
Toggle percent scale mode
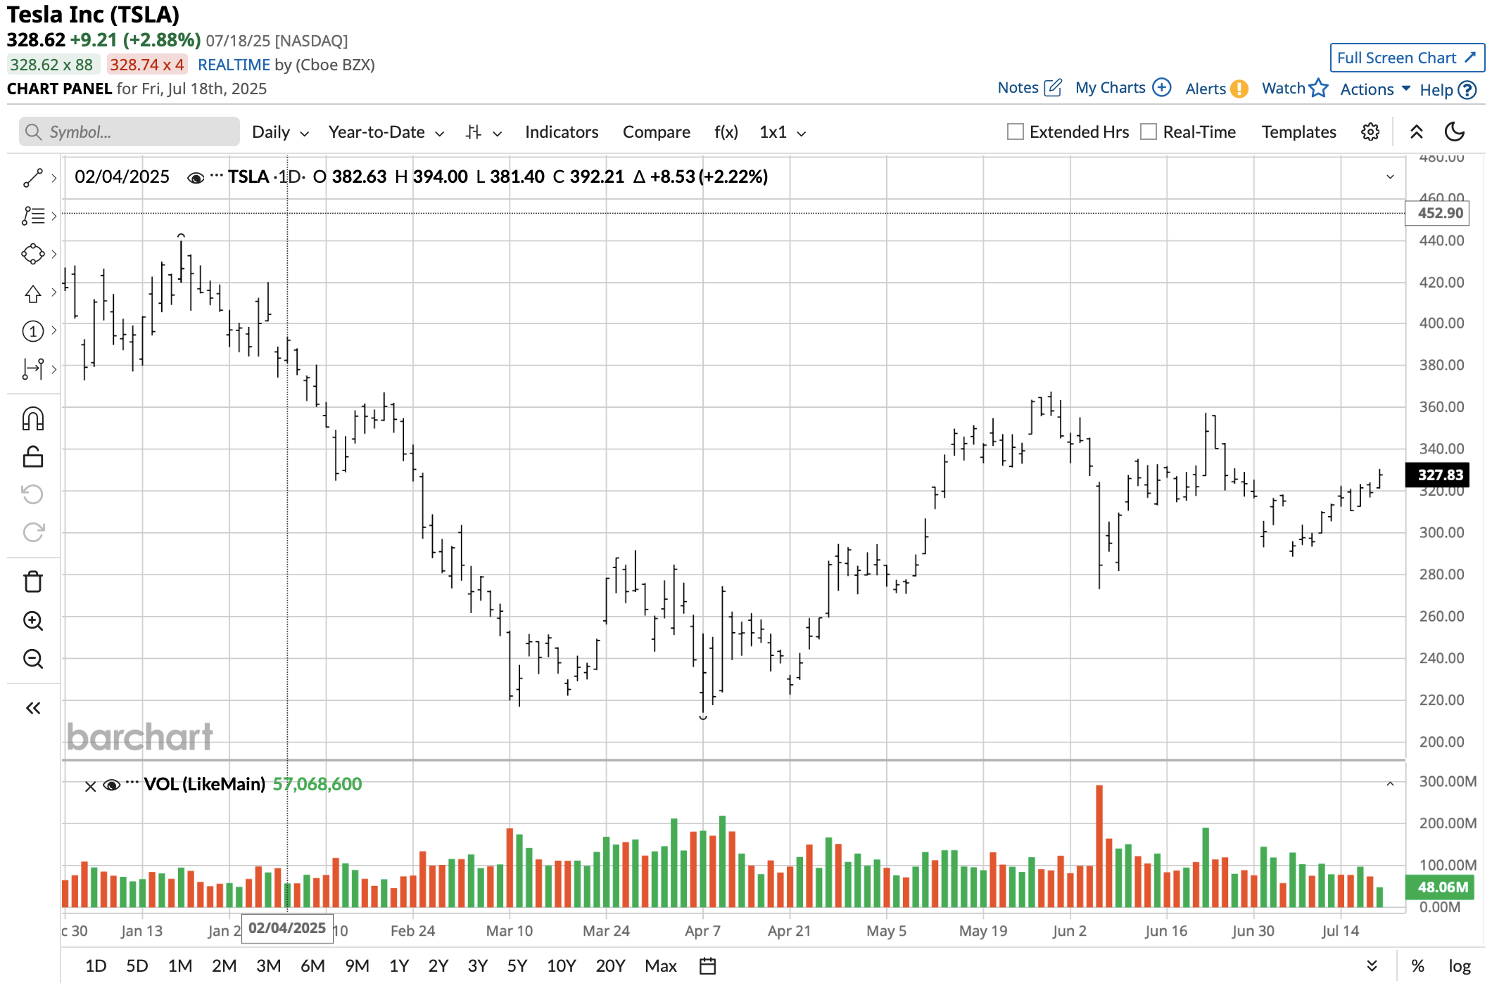(1417, 966)
